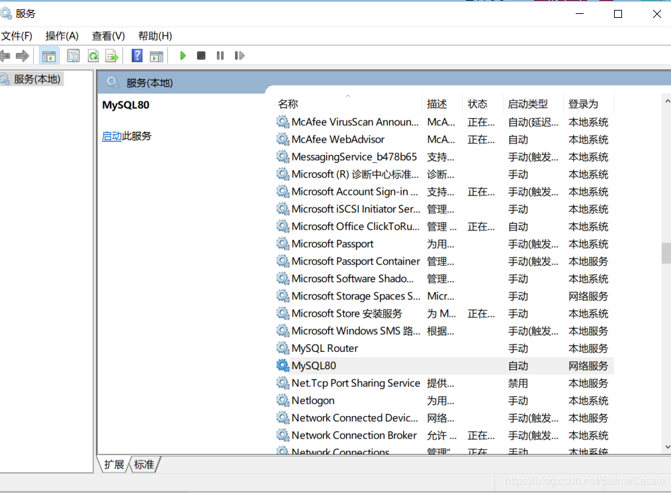Image resolution: width=671 pixels, height=493 pixels.
Task: Click the services window title bar icon
Action: point(6,14)
